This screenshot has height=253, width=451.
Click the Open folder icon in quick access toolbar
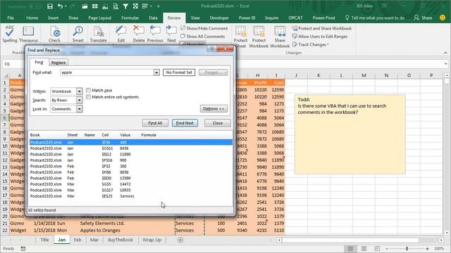(x=85, y=6)
